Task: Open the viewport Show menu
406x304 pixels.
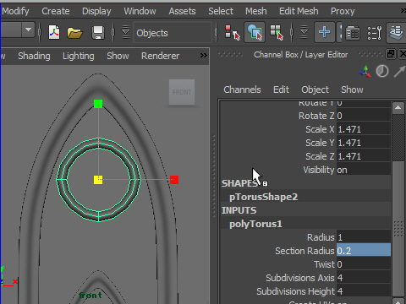Action: tap(118, 56)
